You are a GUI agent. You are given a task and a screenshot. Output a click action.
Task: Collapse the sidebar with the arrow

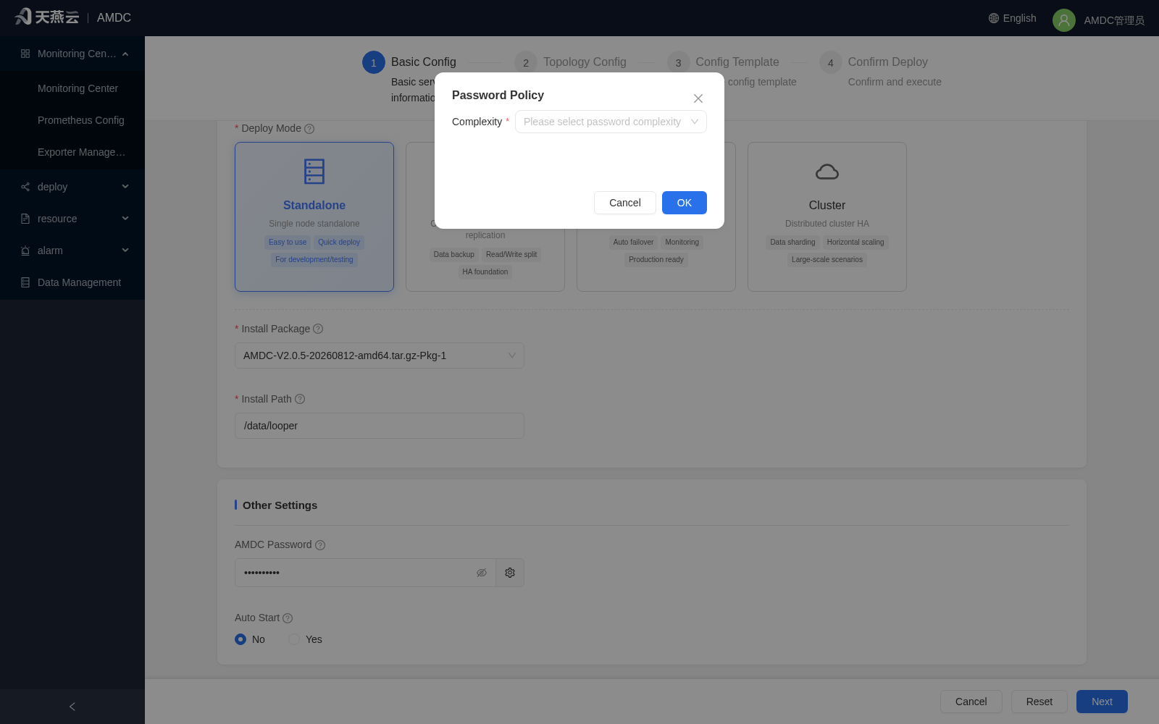[x=72, y=707]
